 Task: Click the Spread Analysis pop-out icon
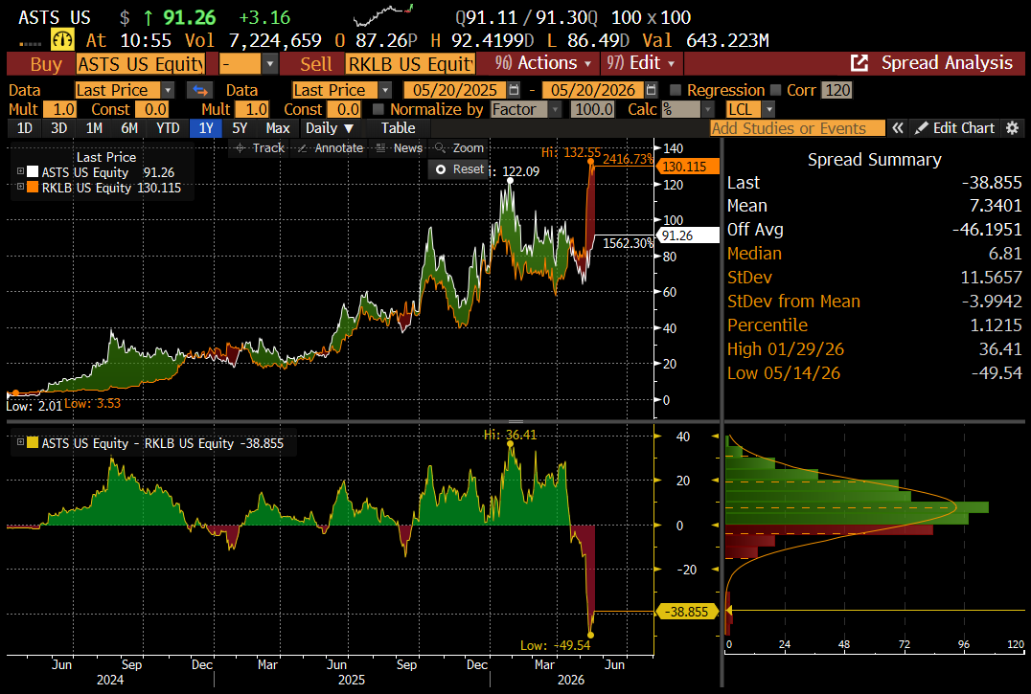[x=859, y=63]
